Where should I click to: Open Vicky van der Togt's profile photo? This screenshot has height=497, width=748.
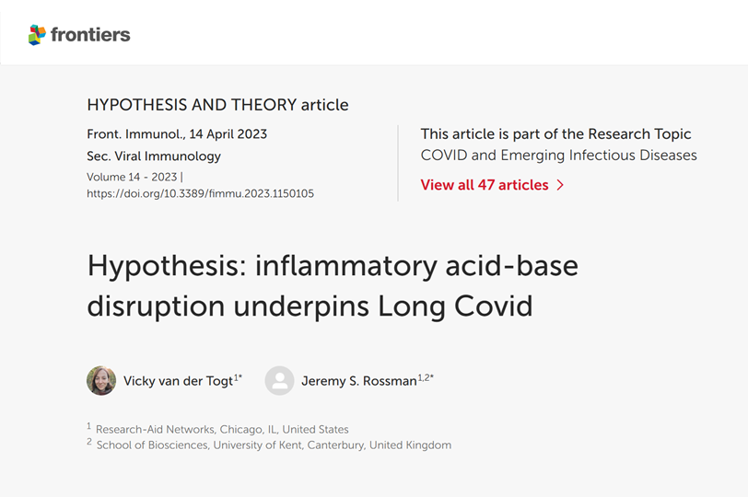(101, 380)
